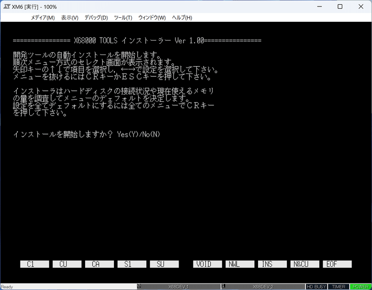Screen dimensions: 372x290
Task: Click the TIMER indicator
Action: point(339,287)
